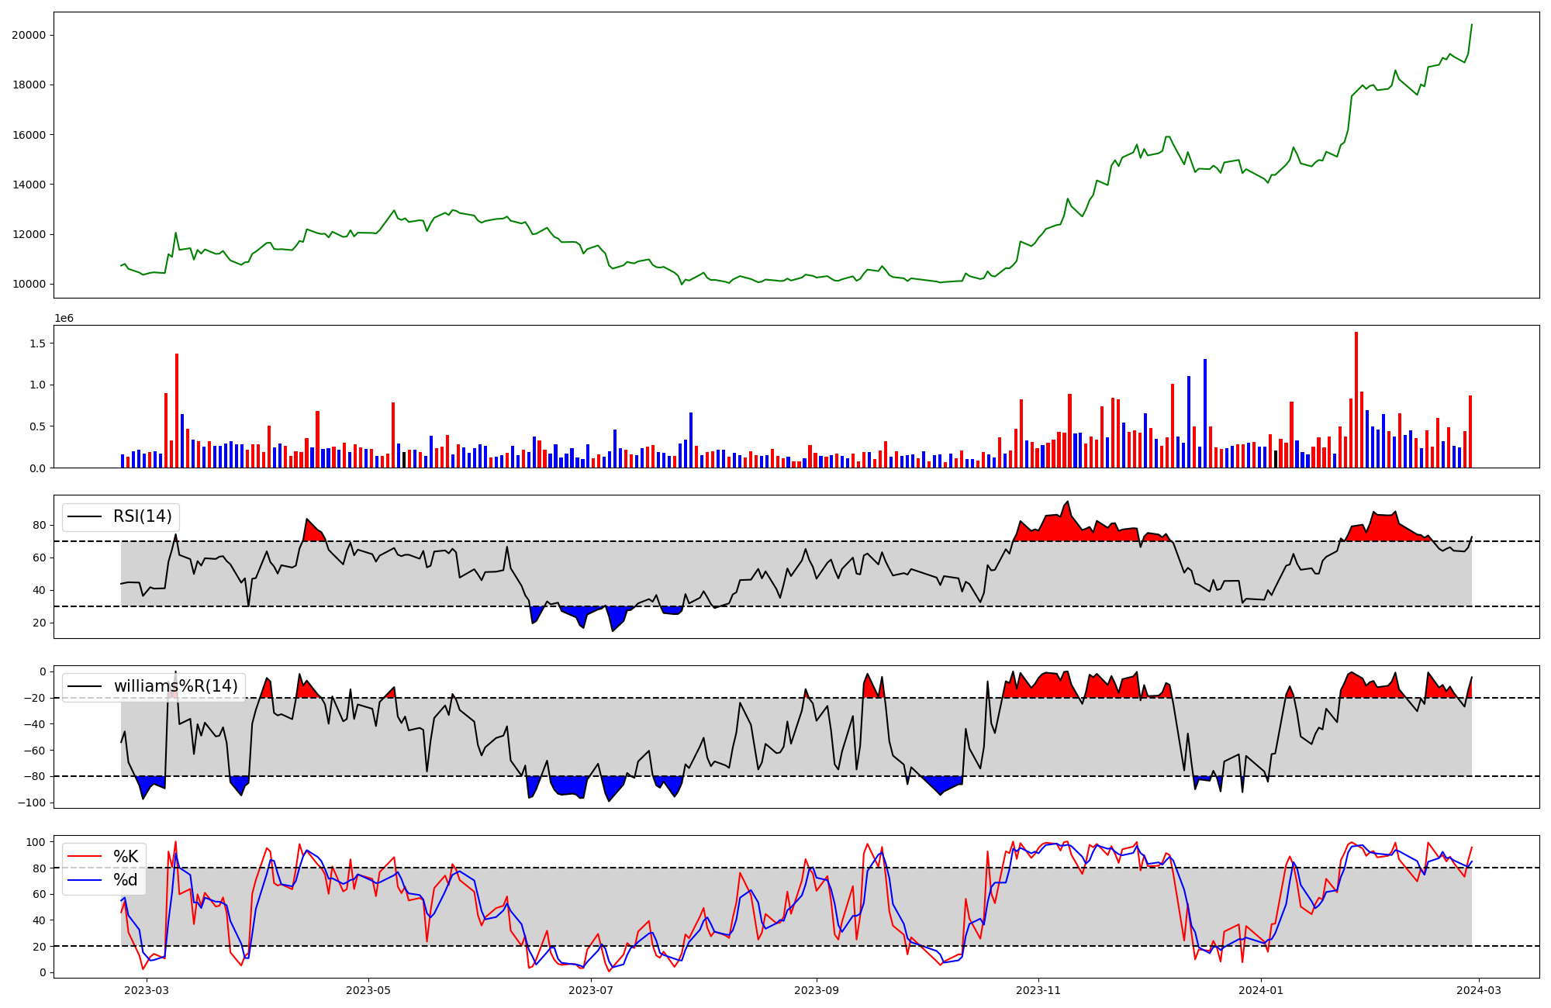Click the 2024-01 x-axis date label

coord(1261,990)
